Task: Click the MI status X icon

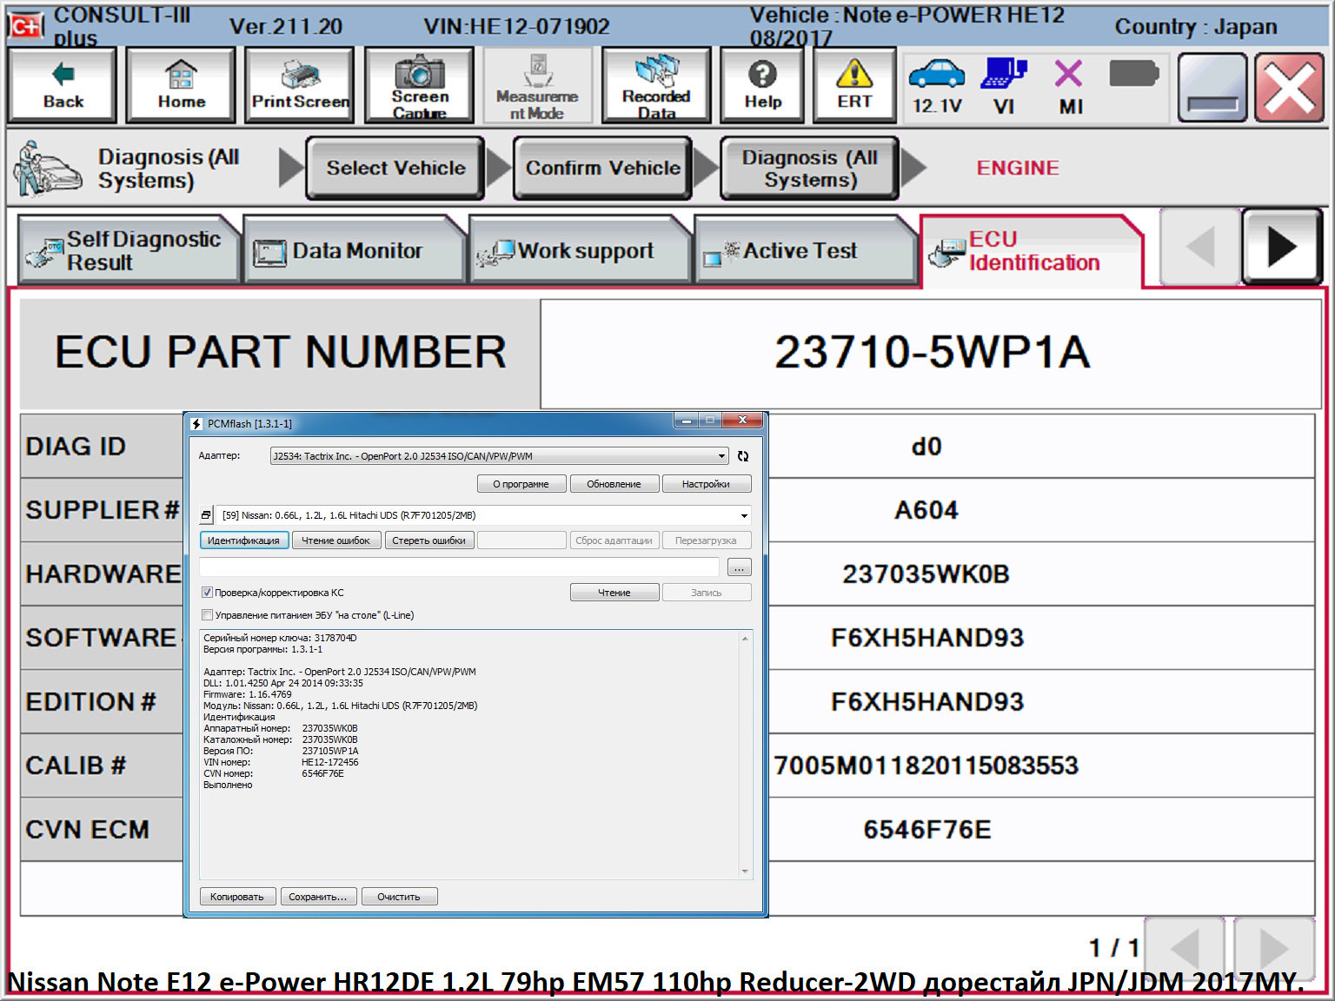Action: click(x=1069, y=74)
